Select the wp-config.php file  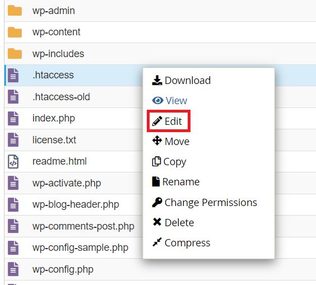pyautogui.click(x=63, y=269)
